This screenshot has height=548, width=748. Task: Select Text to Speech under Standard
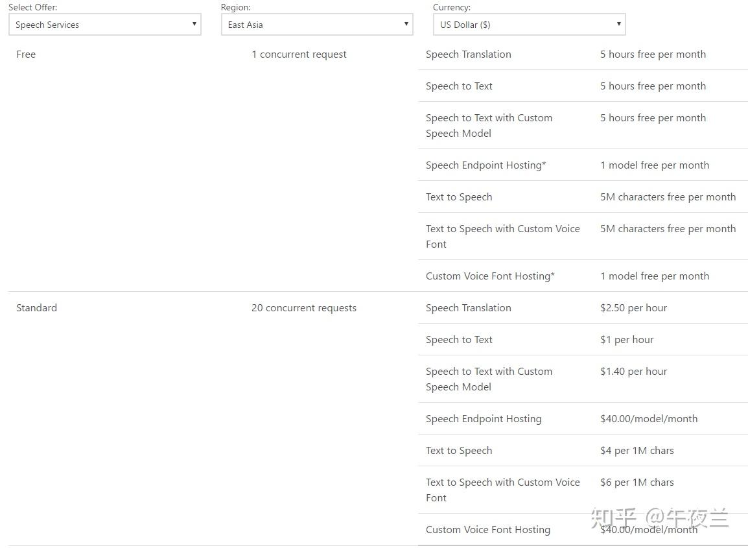459,451
